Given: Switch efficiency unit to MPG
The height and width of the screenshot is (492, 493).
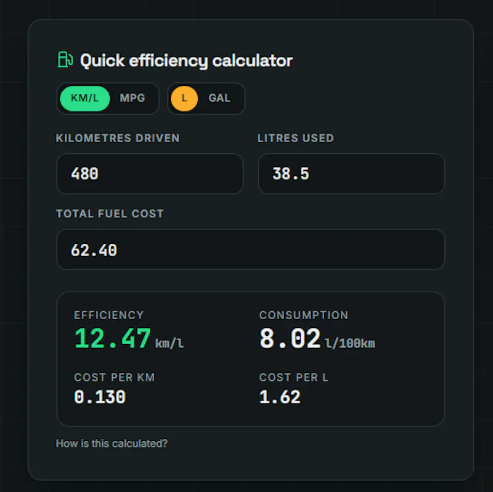Looking at the screenshot, I should coord(132,98).
